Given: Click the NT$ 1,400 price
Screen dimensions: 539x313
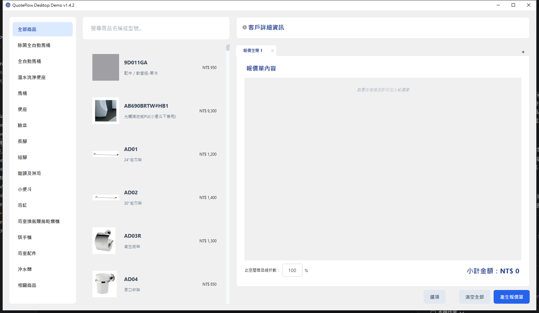Looking at the screenshot, I should click(208, 198).
